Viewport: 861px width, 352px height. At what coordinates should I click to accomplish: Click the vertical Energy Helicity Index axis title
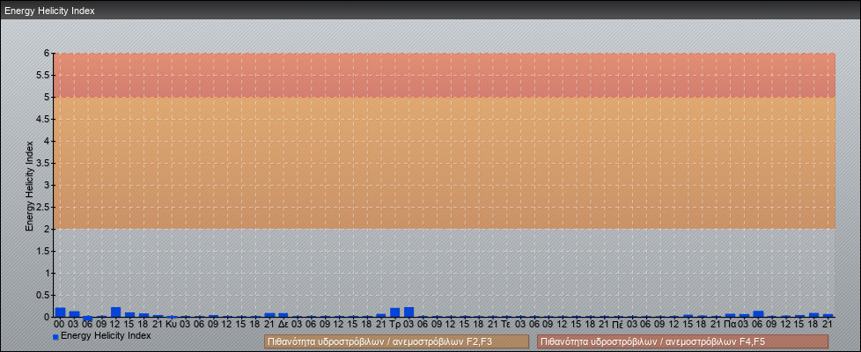point(29,186)
